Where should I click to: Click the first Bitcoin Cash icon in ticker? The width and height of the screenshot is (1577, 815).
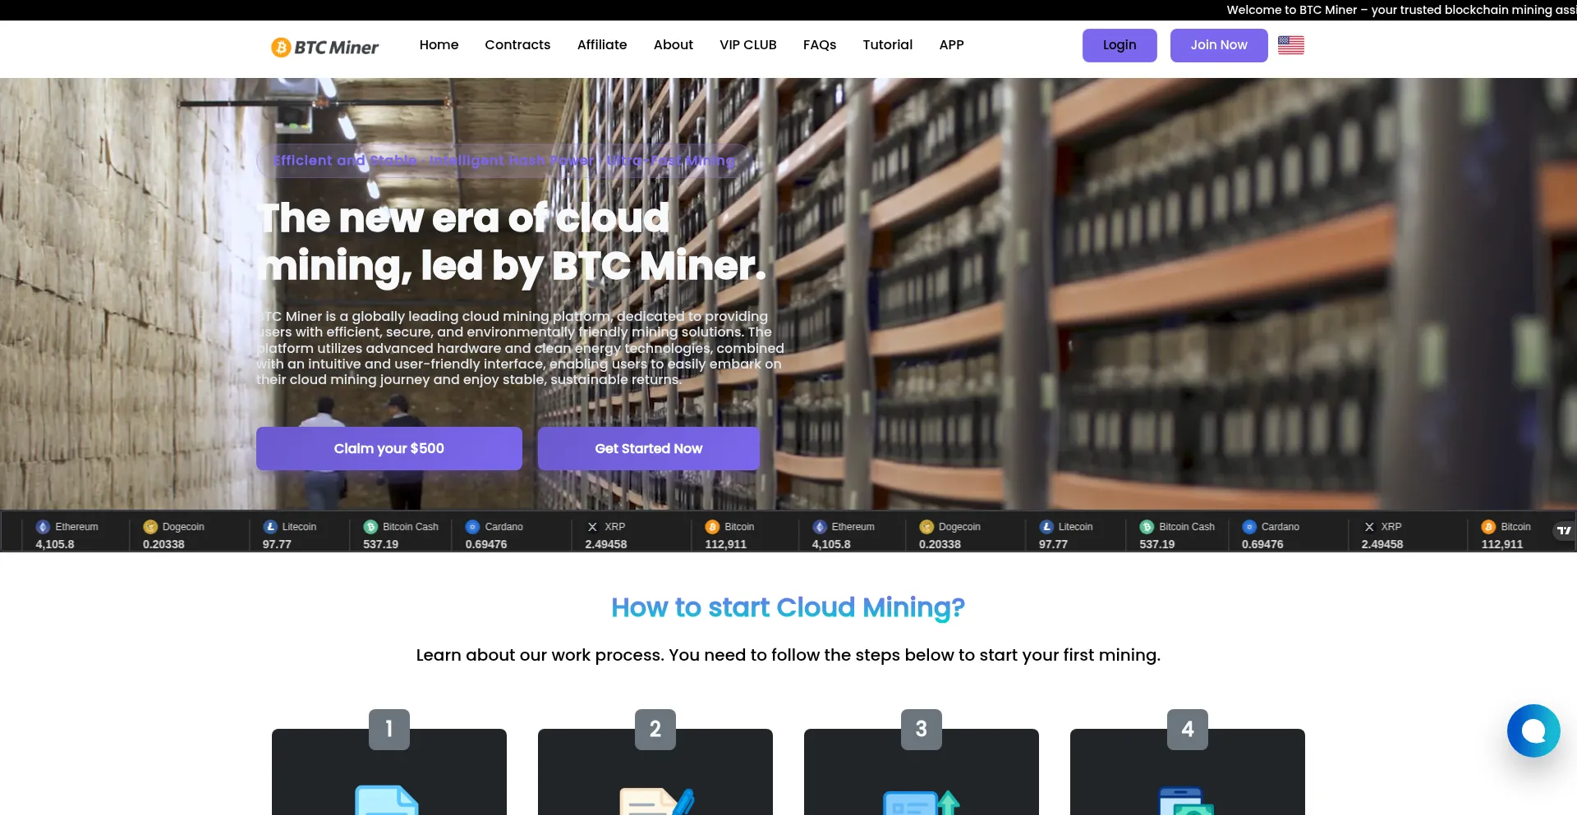(x=370, y=527)
